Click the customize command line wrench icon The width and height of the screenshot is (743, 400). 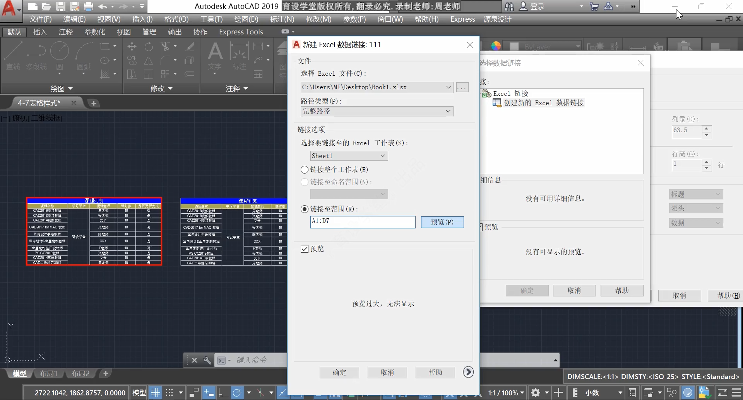pos(207,360)
